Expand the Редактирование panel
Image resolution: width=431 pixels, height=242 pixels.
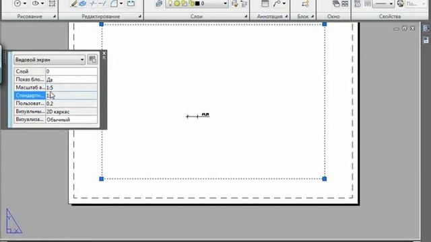139,16
